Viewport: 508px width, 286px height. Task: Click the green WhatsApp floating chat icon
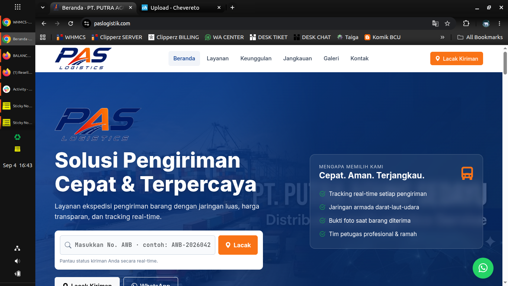pos(483,268)
